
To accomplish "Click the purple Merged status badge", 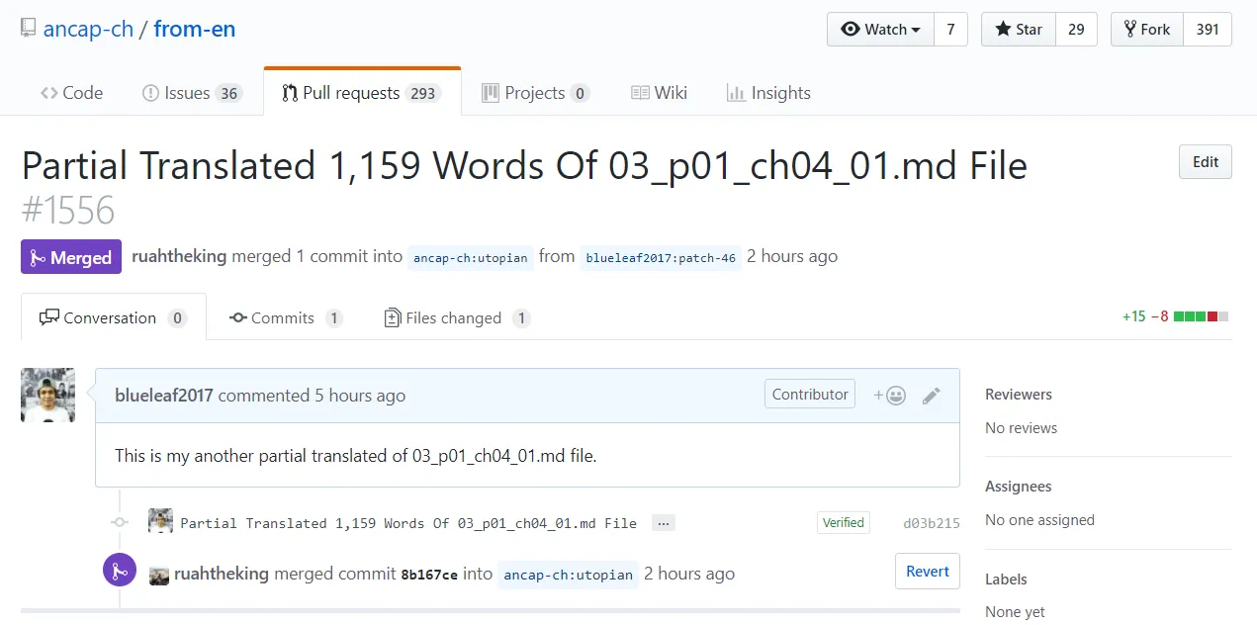I will pos(71,257).
